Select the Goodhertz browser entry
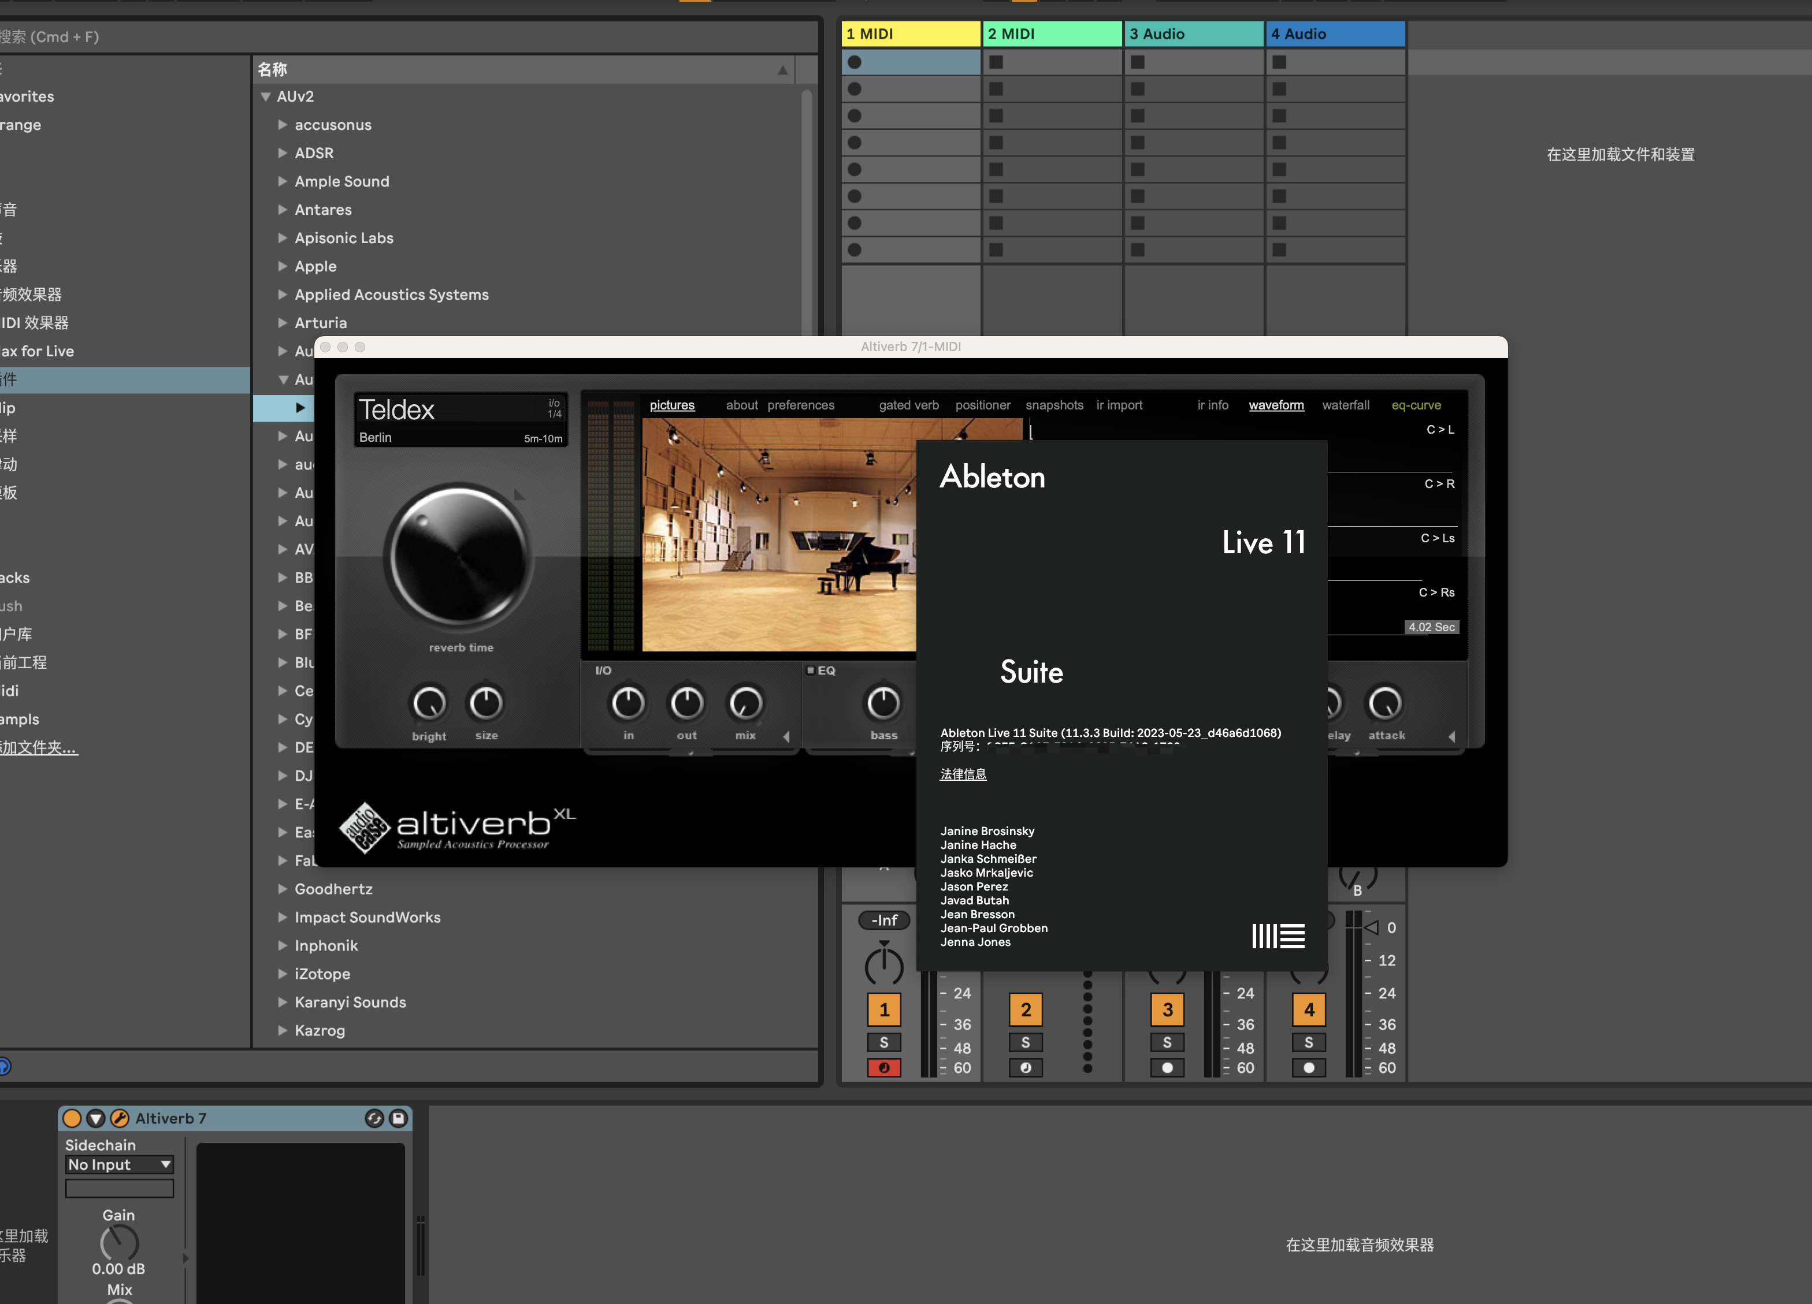Image resolution: width=1812 pixels, height=1304 pixels. point(333,889)
